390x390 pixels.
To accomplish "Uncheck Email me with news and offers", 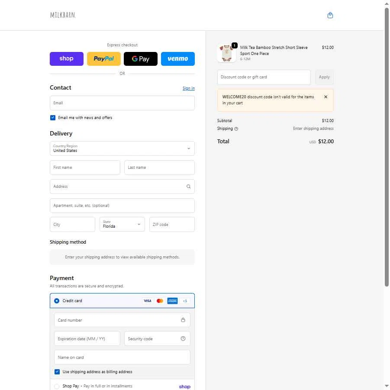I will pyautogui.click(x=53, y=118).
